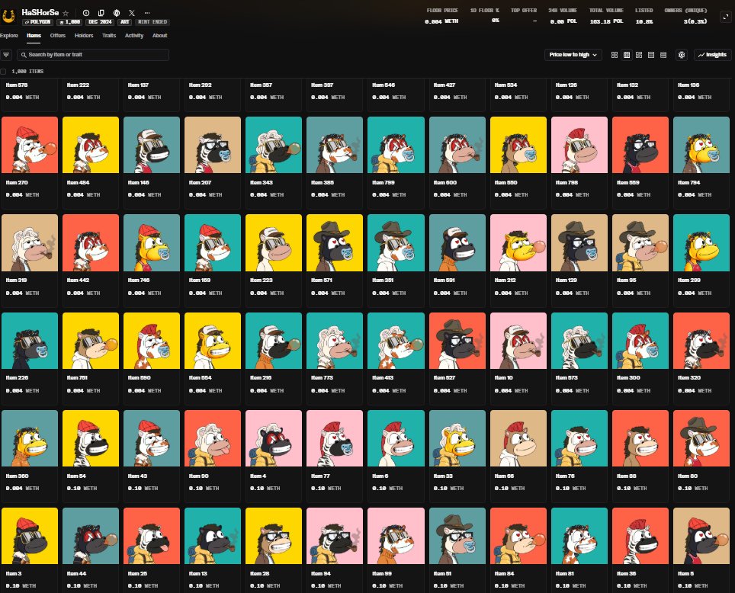Click the FLOOR PRICE stat

442,16
